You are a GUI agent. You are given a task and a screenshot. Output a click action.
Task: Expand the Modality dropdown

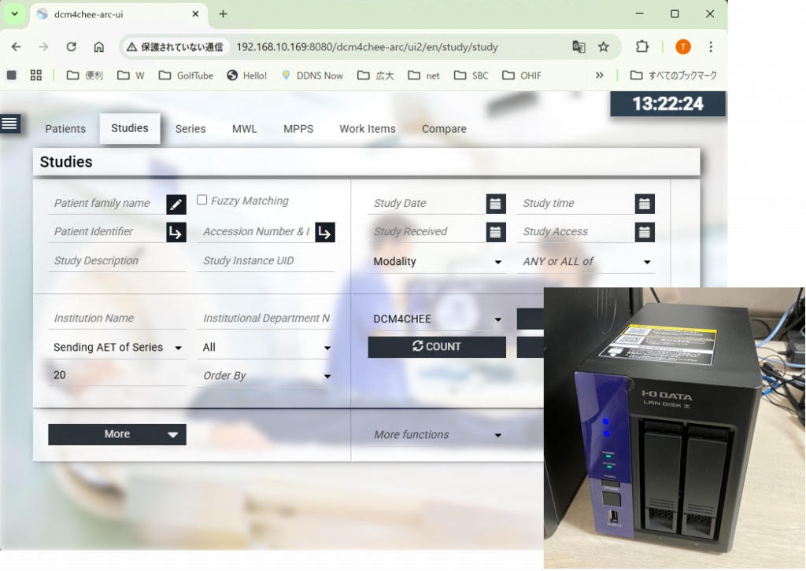coord(438,262)
